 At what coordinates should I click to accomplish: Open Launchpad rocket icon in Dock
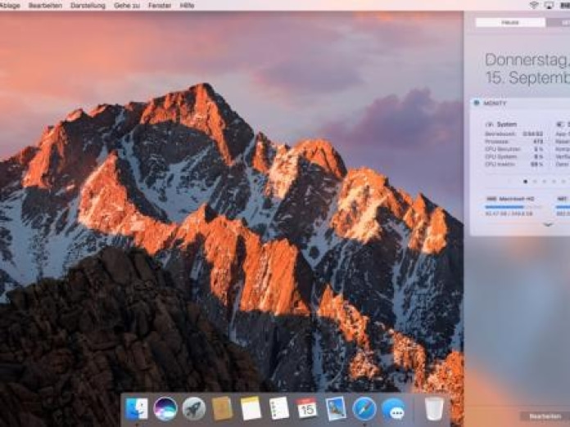(194, 409)
